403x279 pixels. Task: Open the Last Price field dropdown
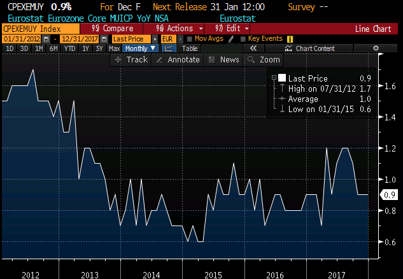click(x=155, y=39)
